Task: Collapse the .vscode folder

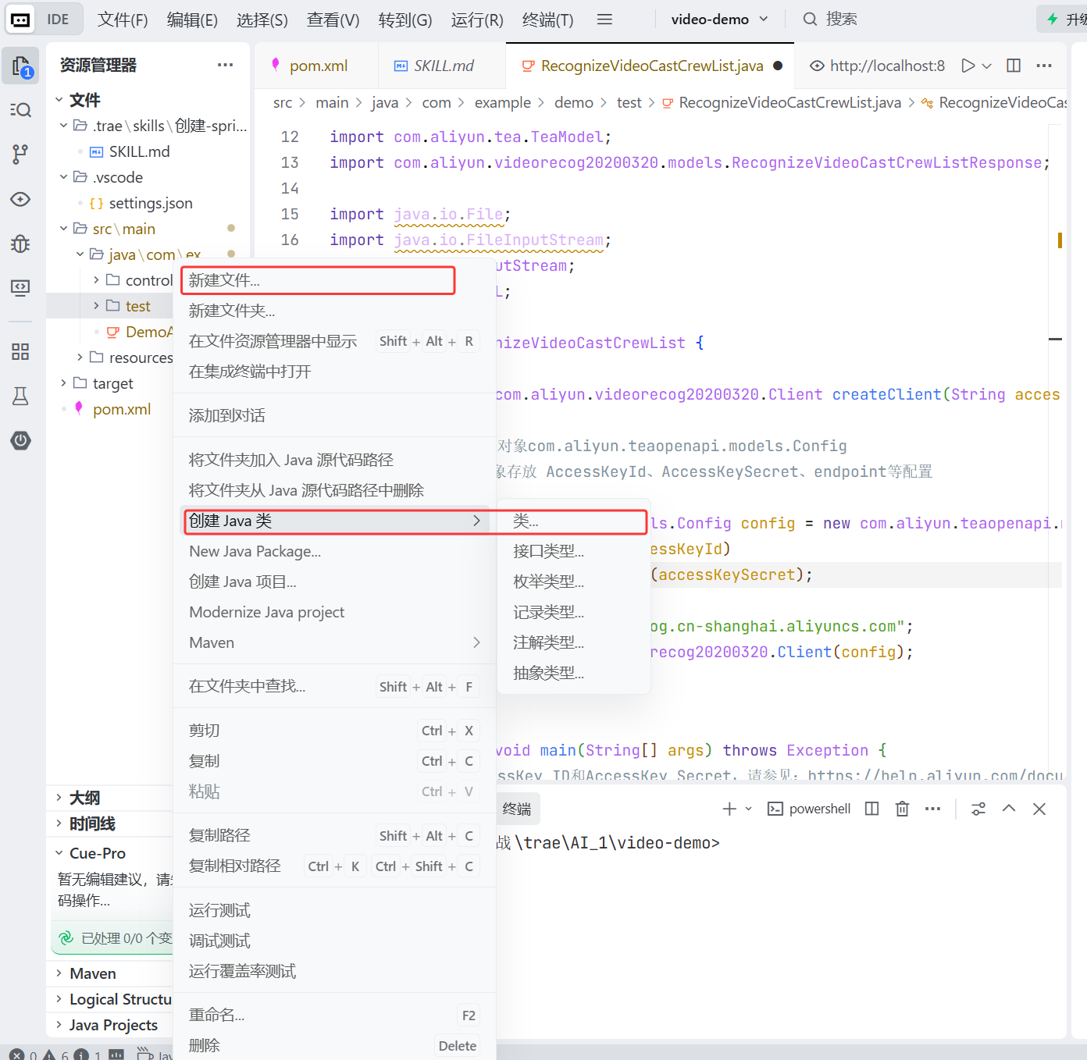Action: point(64,177)
